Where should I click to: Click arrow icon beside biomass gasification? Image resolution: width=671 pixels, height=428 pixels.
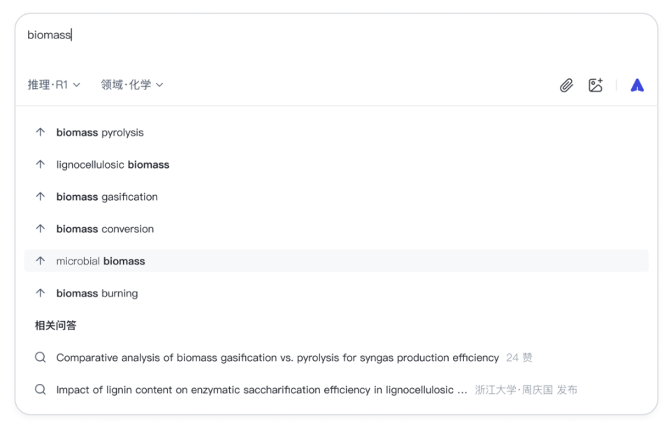41,197
